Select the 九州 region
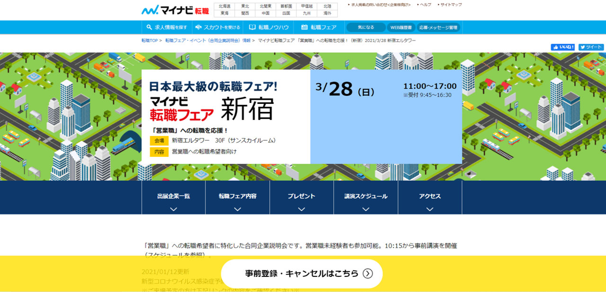This screenshot has width=606, height=292. (x=307, y=13)
